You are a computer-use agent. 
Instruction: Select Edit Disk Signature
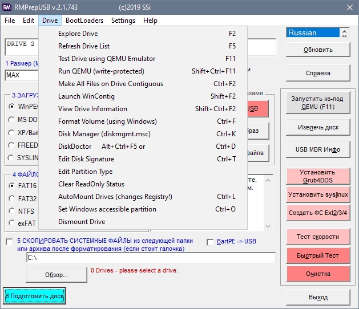143,159
